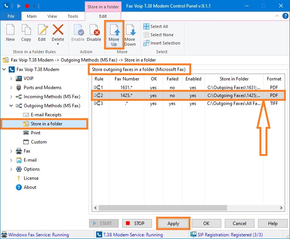The width and height of the screenshot is (290, 239).
Task: Switch to the View ribbon tab
Action: 52,16
